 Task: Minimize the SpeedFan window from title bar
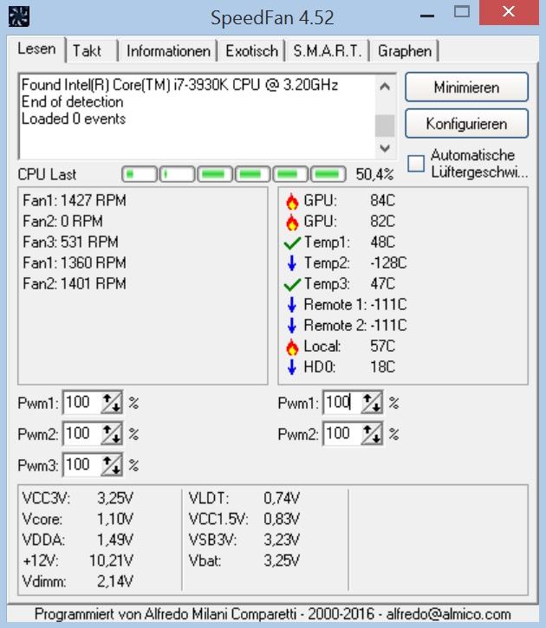pyautogui.click(x=427, y=16)
